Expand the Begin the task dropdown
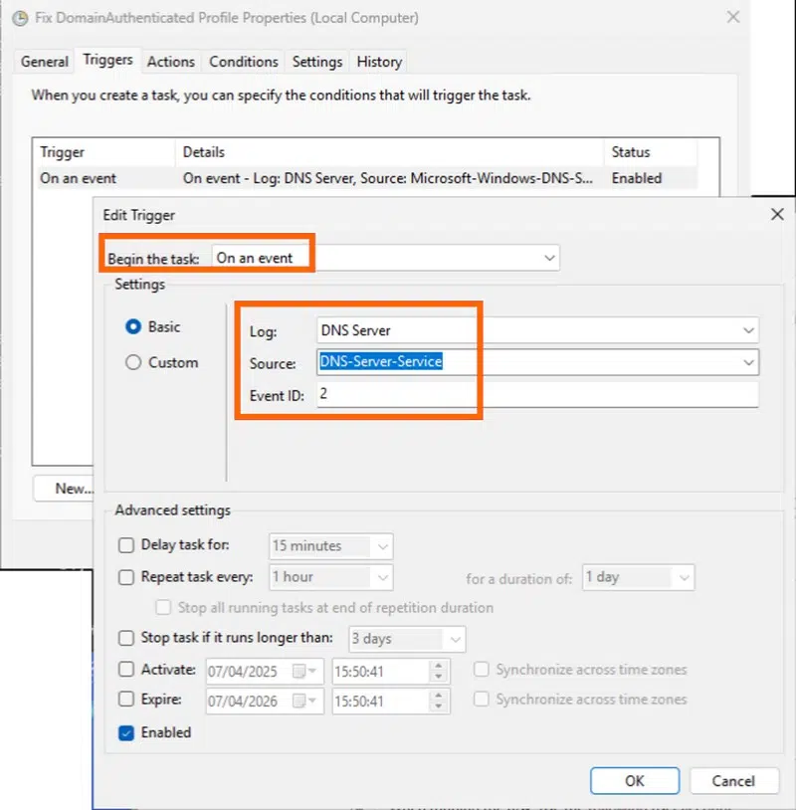 coord(548,258)
